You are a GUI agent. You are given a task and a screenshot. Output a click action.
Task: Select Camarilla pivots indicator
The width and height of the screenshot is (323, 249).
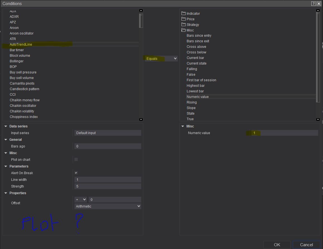pyautogui.click(x=22, y=83)
